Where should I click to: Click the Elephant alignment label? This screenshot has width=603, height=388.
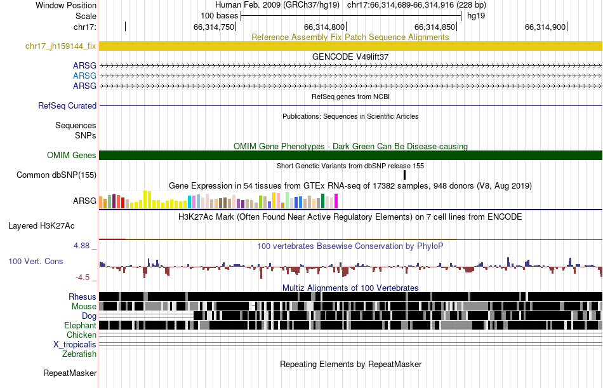point(80,326)
